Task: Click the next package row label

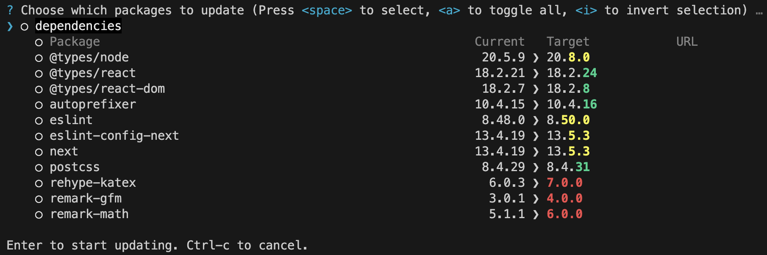Action: pyautogui.click(x=64, y=152)
